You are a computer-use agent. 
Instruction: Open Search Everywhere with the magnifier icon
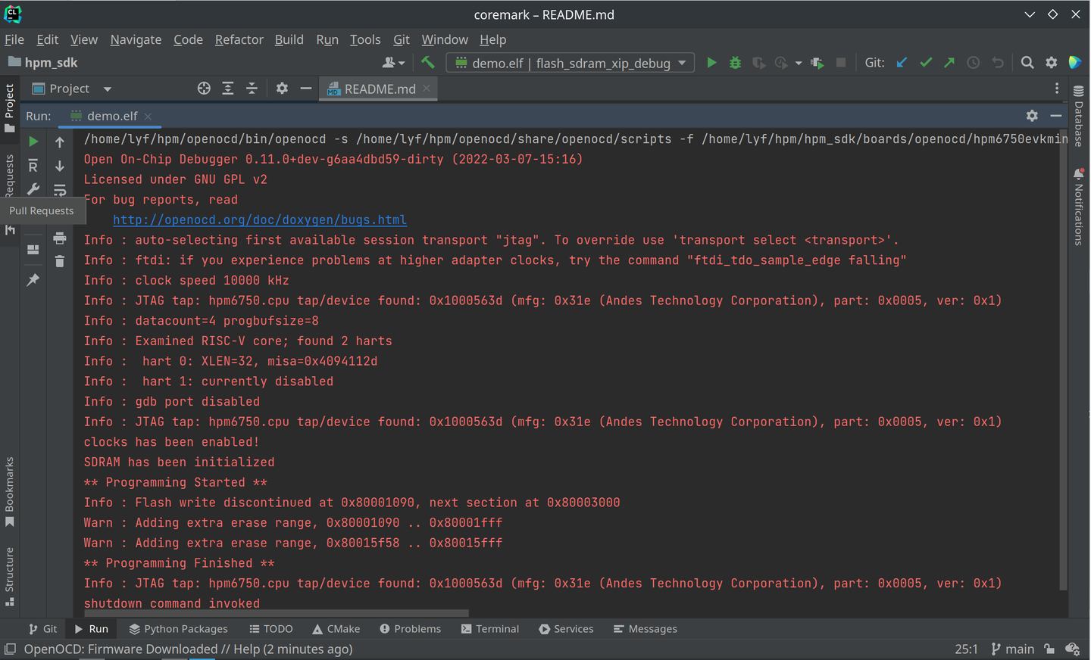pos(1027,63)
